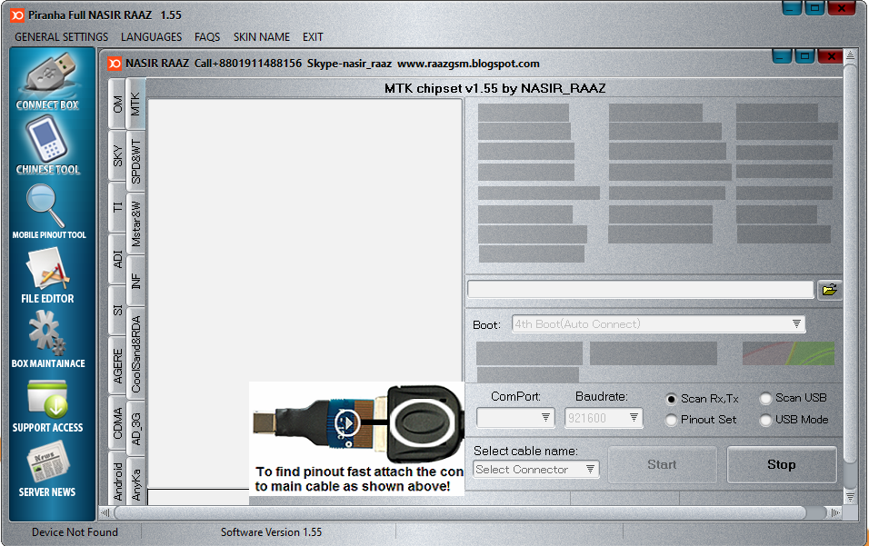The width and height of the screenshot is (869, 546).
Task: Switch to the SPD&WT chipset tab
Action: [x=135, y=161]
